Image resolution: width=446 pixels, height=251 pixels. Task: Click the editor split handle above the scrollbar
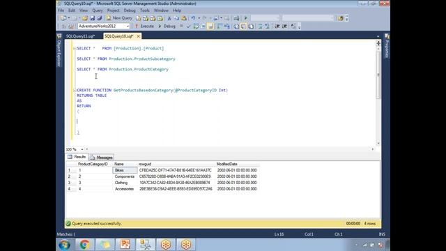point(378,43)
